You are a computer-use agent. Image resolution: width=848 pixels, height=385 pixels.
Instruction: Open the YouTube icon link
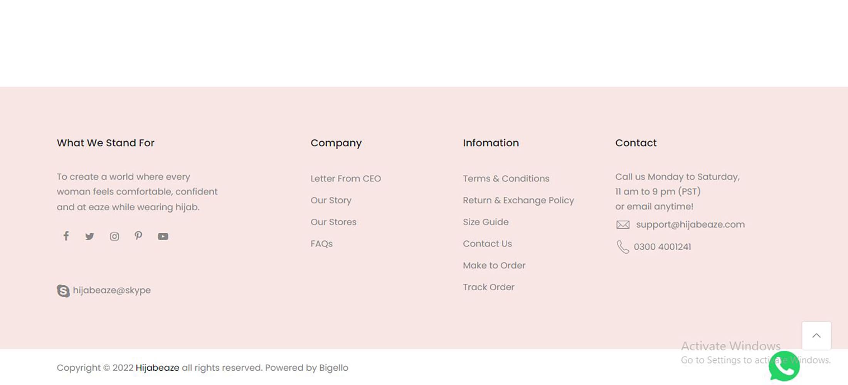[x=163, y=236]
